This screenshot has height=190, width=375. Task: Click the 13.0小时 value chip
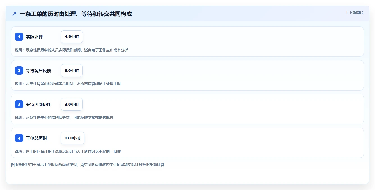point(73,138)
